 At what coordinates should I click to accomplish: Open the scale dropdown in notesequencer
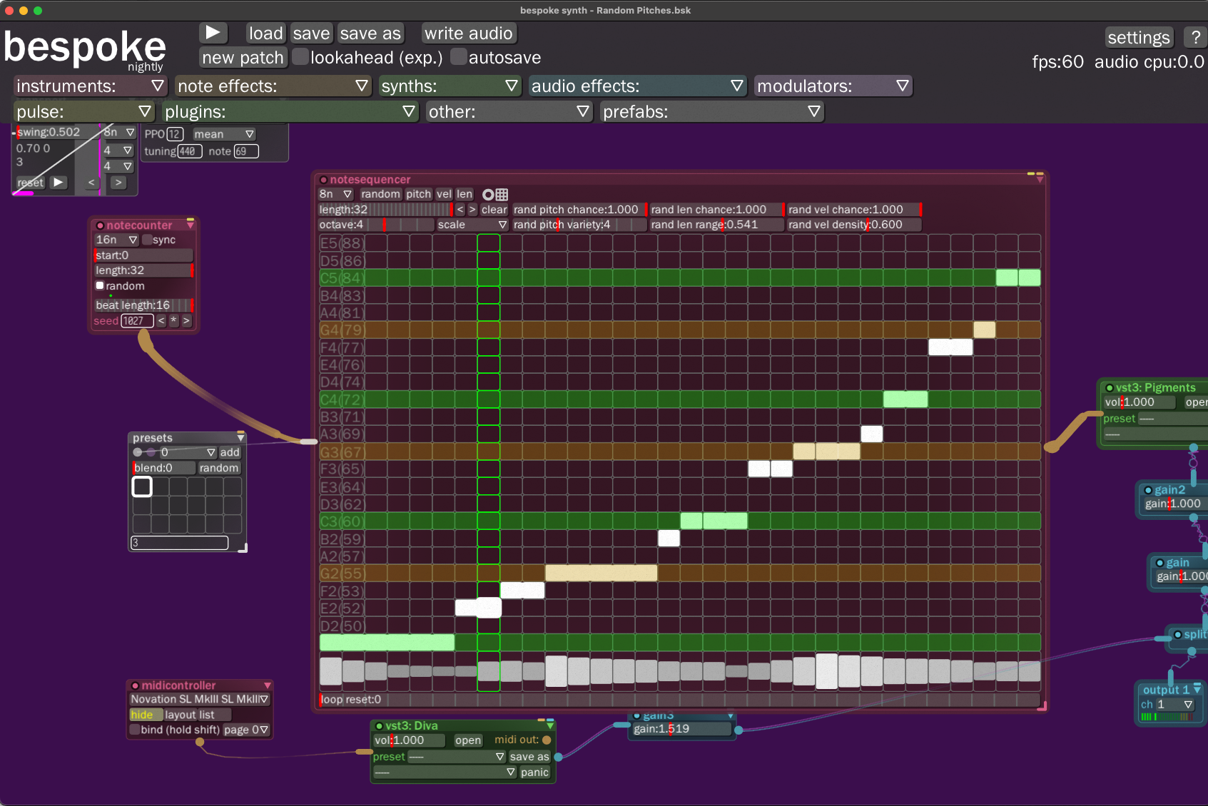point(472,224)
